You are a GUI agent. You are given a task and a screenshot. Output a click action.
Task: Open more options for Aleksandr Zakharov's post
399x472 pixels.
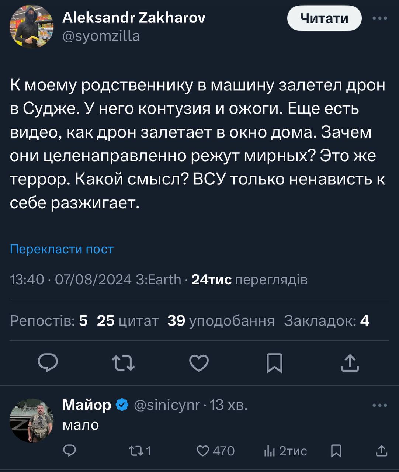pos(380,18)
